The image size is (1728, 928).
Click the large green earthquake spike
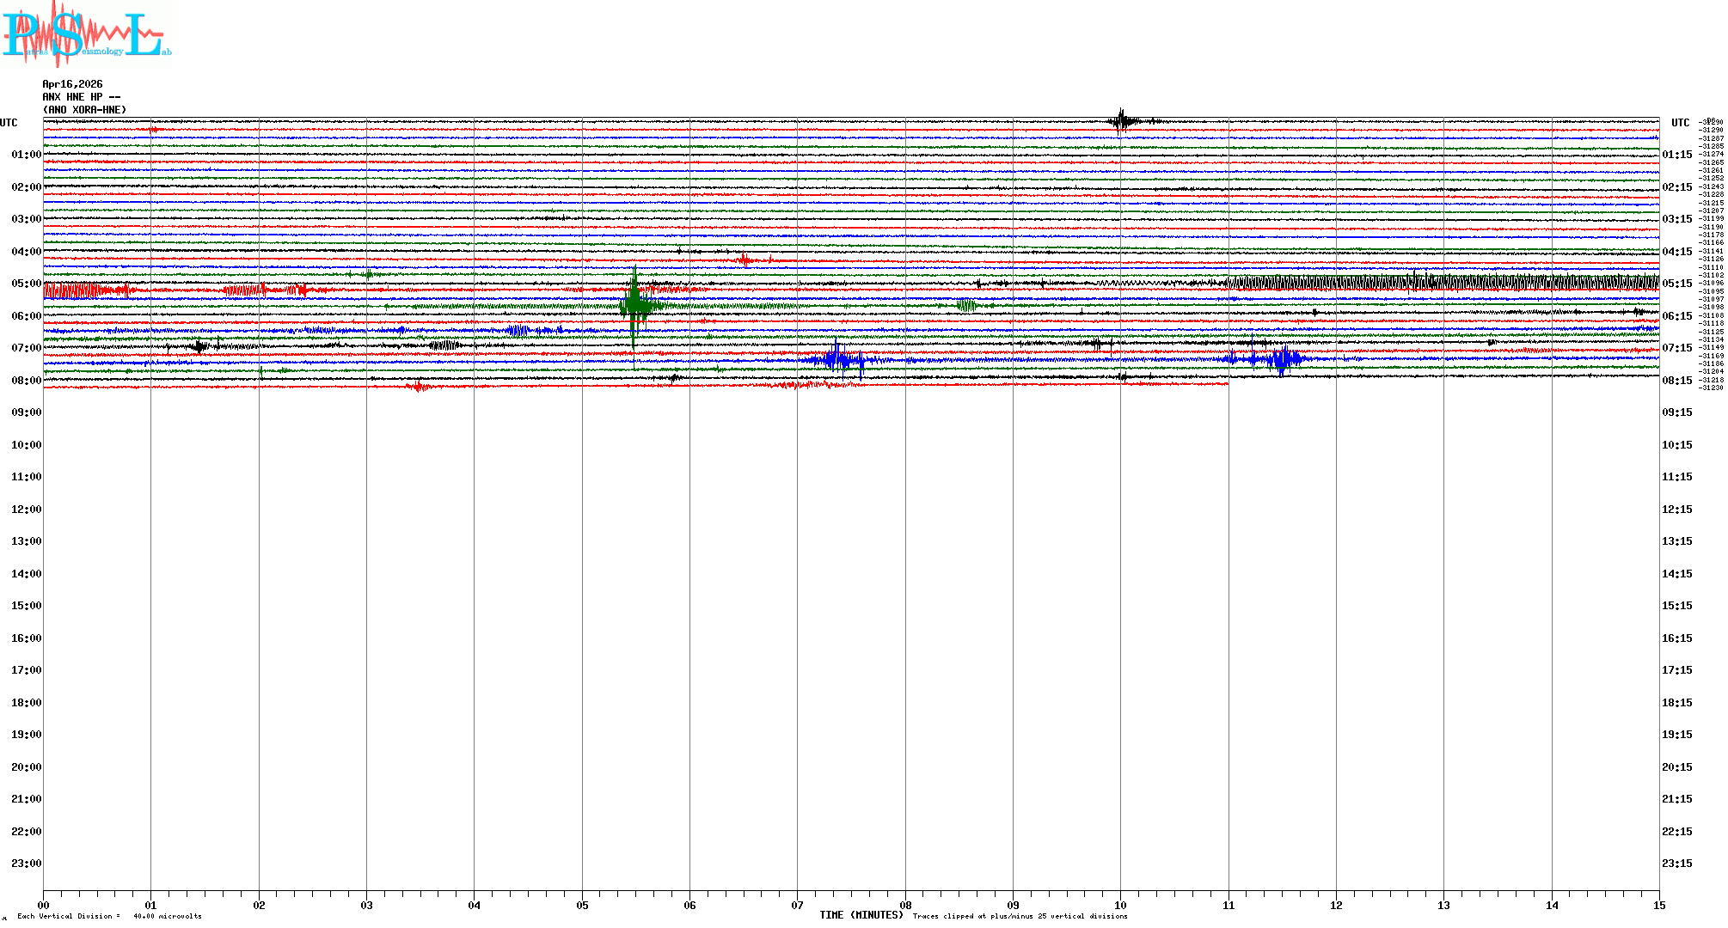pyautogui.click(x=634, y=302)
